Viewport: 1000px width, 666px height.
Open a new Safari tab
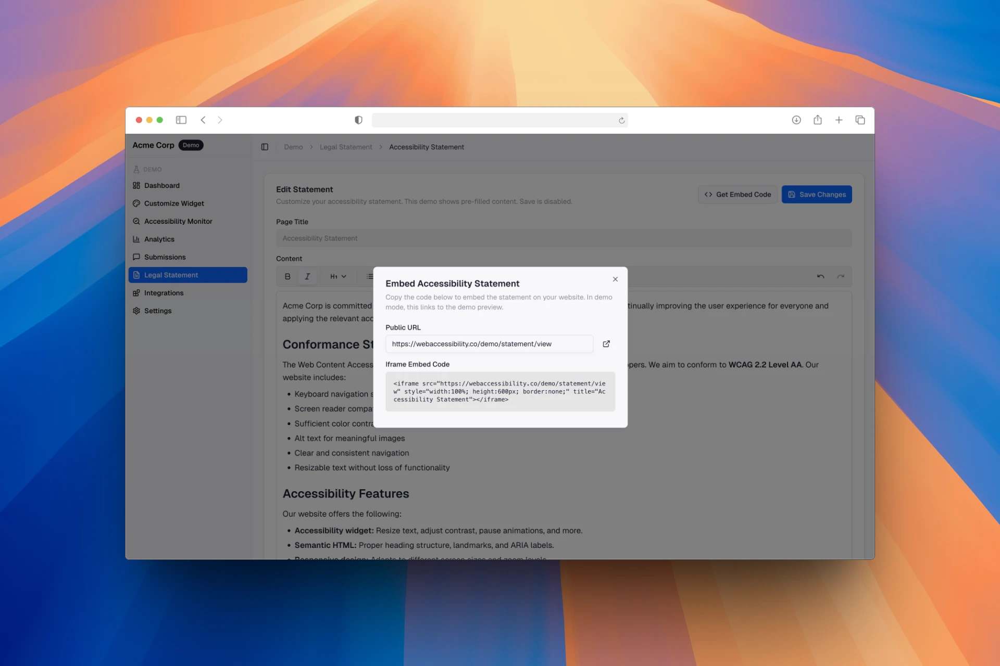[x=839, y=120]
